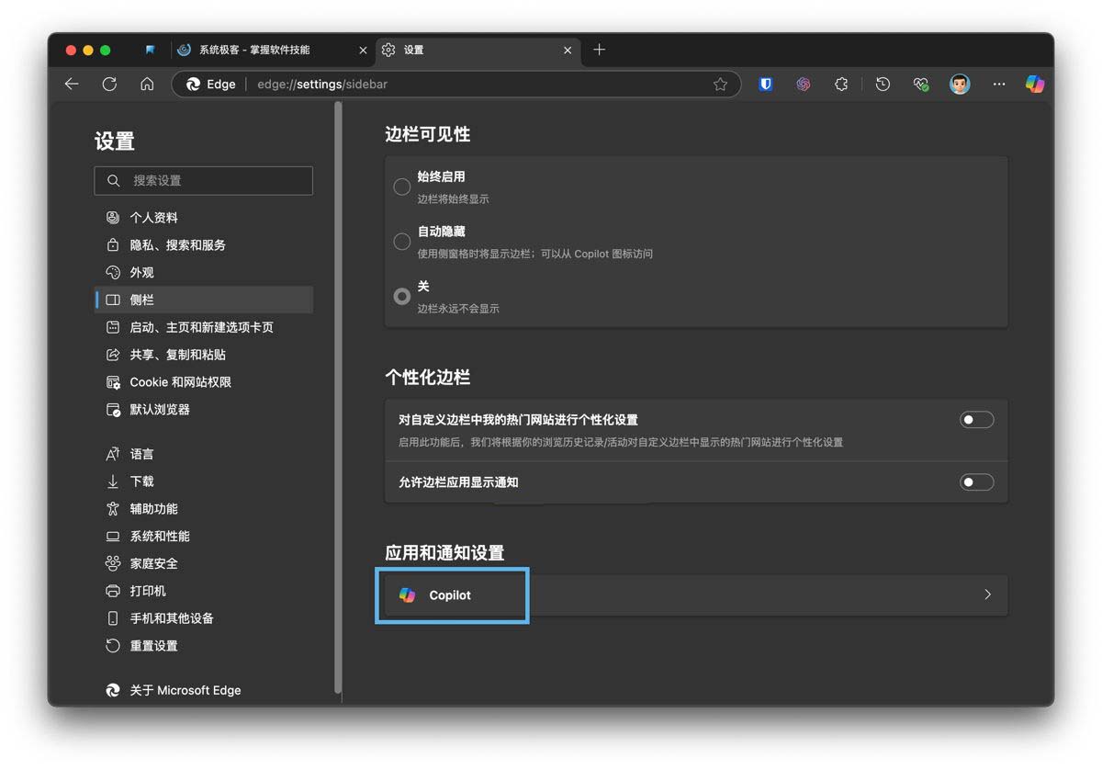Open 共享、复制和粘贴 settings
The image size is (1102, 770).
[203, 355]
